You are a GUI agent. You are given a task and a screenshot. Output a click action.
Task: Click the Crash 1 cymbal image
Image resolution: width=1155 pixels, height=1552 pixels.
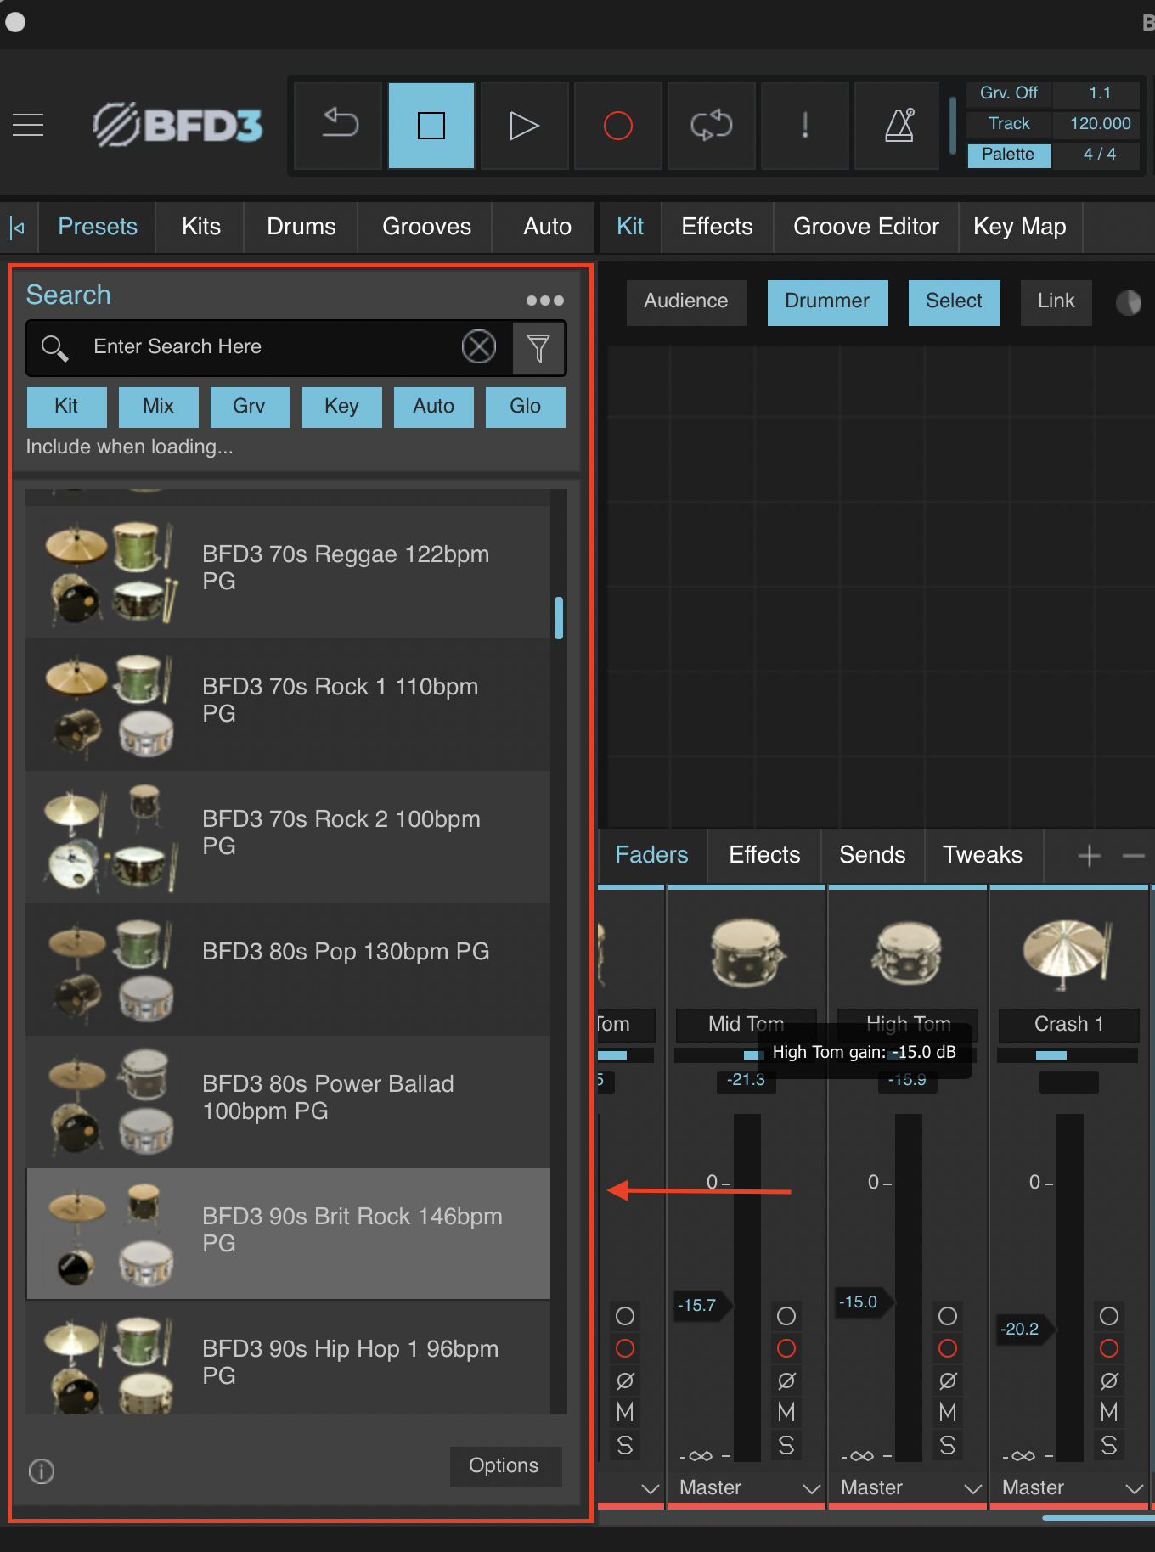point(1068,953)
